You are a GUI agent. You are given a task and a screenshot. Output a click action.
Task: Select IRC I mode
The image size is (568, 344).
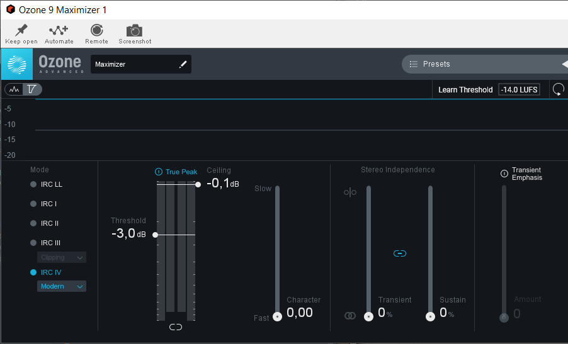tap(43, 204)
